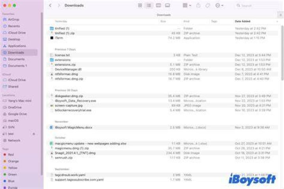The height and width of the screenshot is (189, 284).
Task: Click the Search field
Action: [x=257, y=6]
